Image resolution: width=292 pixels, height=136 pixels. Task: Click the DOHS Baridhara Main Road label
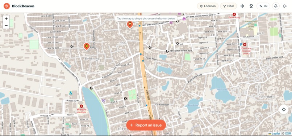click(x=70, y=72)
